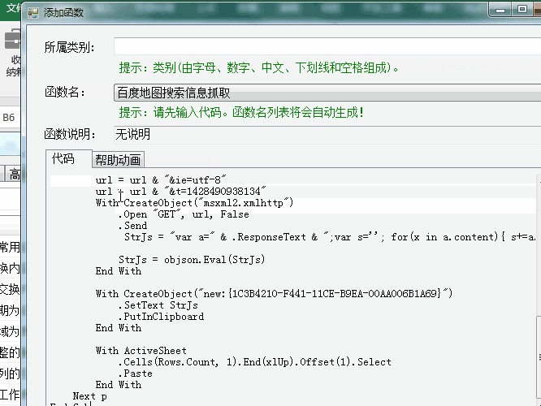Click the Next p code line

(89, 396)
